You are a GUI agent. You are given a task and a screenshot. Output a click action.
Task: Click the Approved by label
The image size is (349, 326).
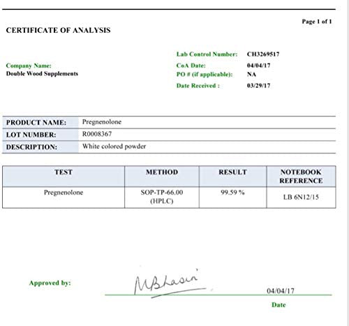click(50, 283)
